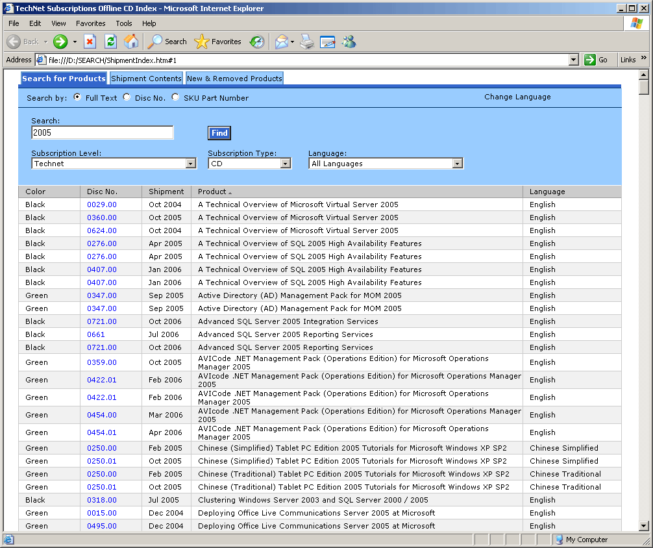This screenshot has width=653, height=548.
Task: Click the scrollbar up arrow
Action: pyautogui.click(x=643, y=75)
